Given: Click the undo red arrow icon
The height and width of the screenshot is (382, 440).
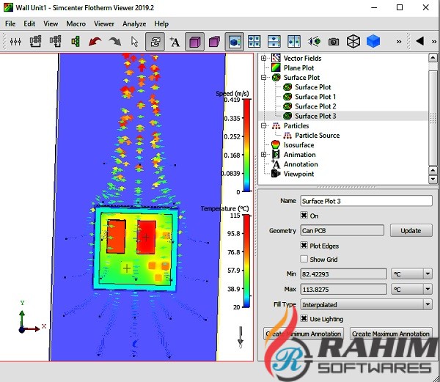Looking at the screenshot, I should [95, 42].
